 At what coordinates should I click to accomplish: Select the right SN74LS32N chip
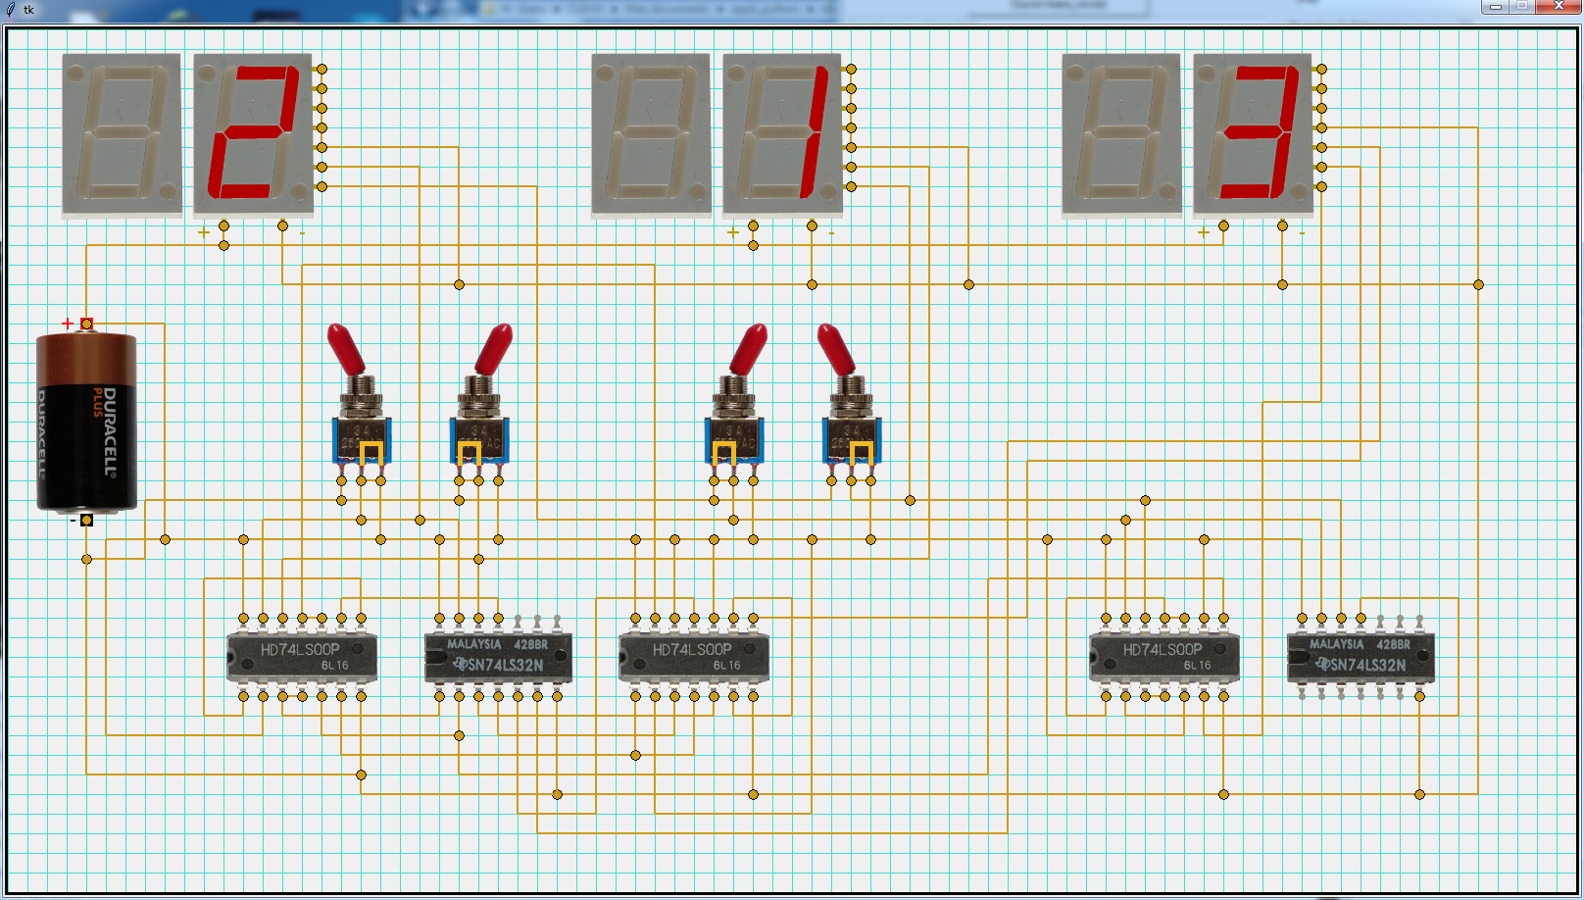(1361, 657)
